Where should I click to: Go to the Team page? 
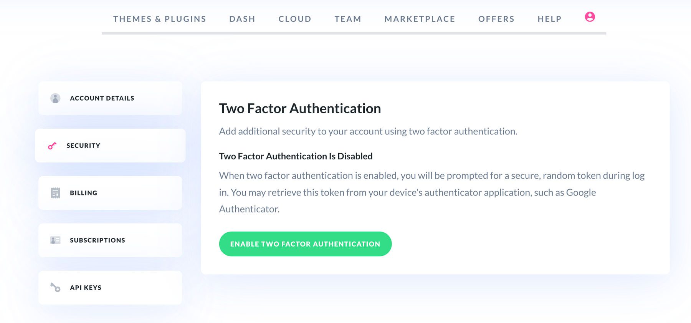(x=348, y=18)
